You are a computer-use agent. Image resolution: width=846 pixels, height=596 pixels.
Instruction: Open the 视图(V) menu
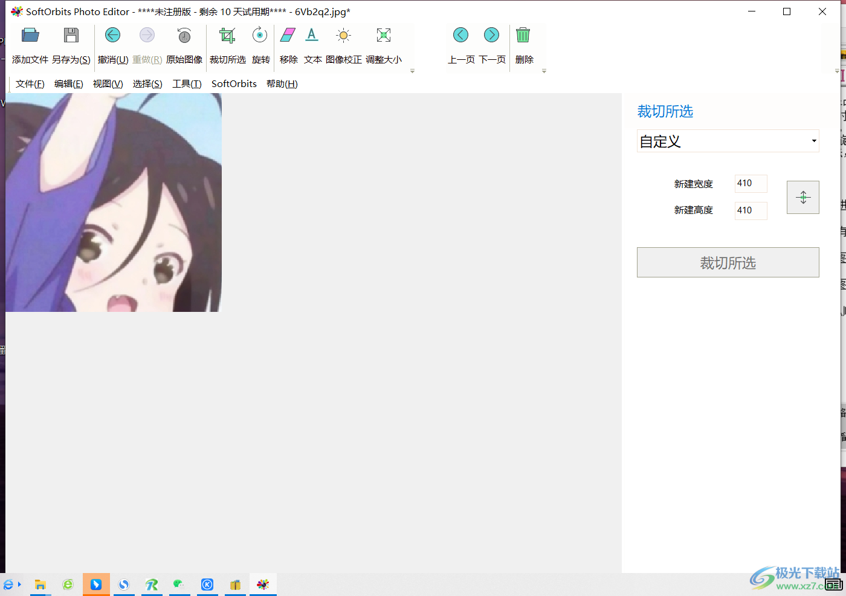pos(108,84)
